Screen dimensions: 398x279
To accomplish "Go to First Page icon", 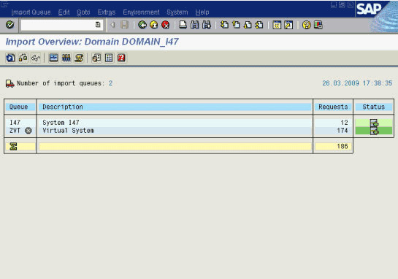I will click(x=224, y=25).
